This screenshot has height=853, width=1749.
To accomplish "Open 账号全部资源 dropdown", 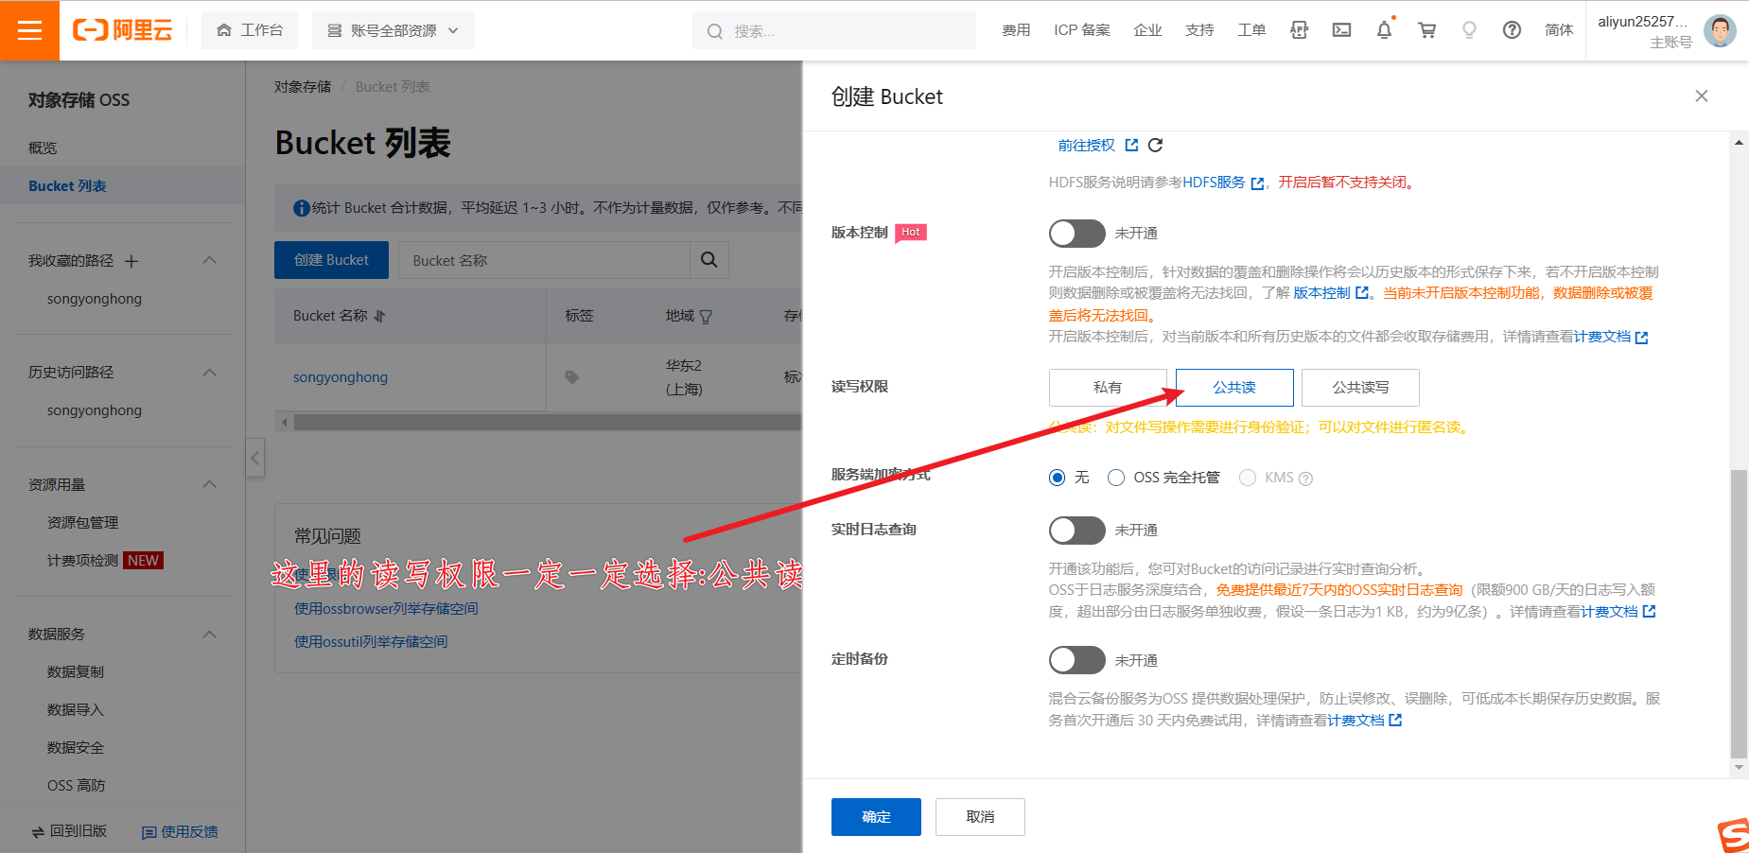I will (394, 30).
